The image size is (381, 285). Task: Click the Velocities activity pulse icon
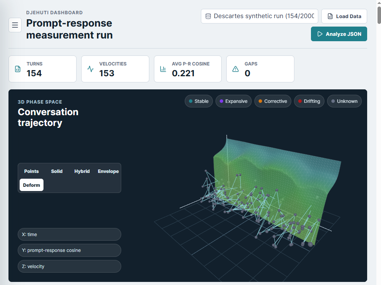pyautogui.click(x=90, y=69)
